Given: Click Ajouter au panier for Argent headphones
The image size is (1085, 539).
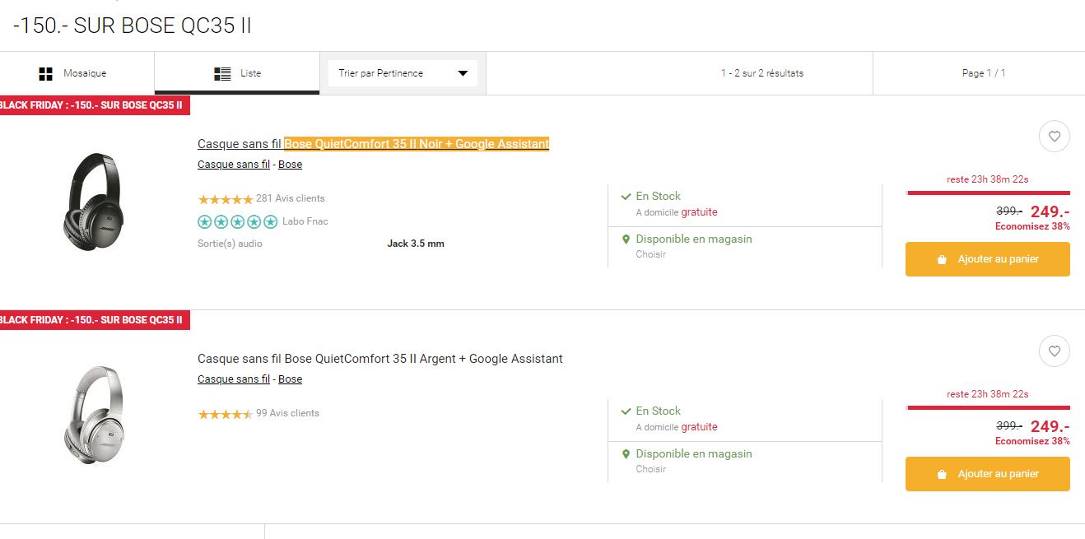Looking at the screenshot, I should click(x=987, y=474).
